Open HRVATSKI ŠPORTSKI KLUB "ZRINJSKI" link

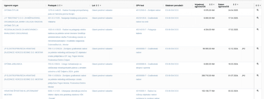[x=21, y=93]
